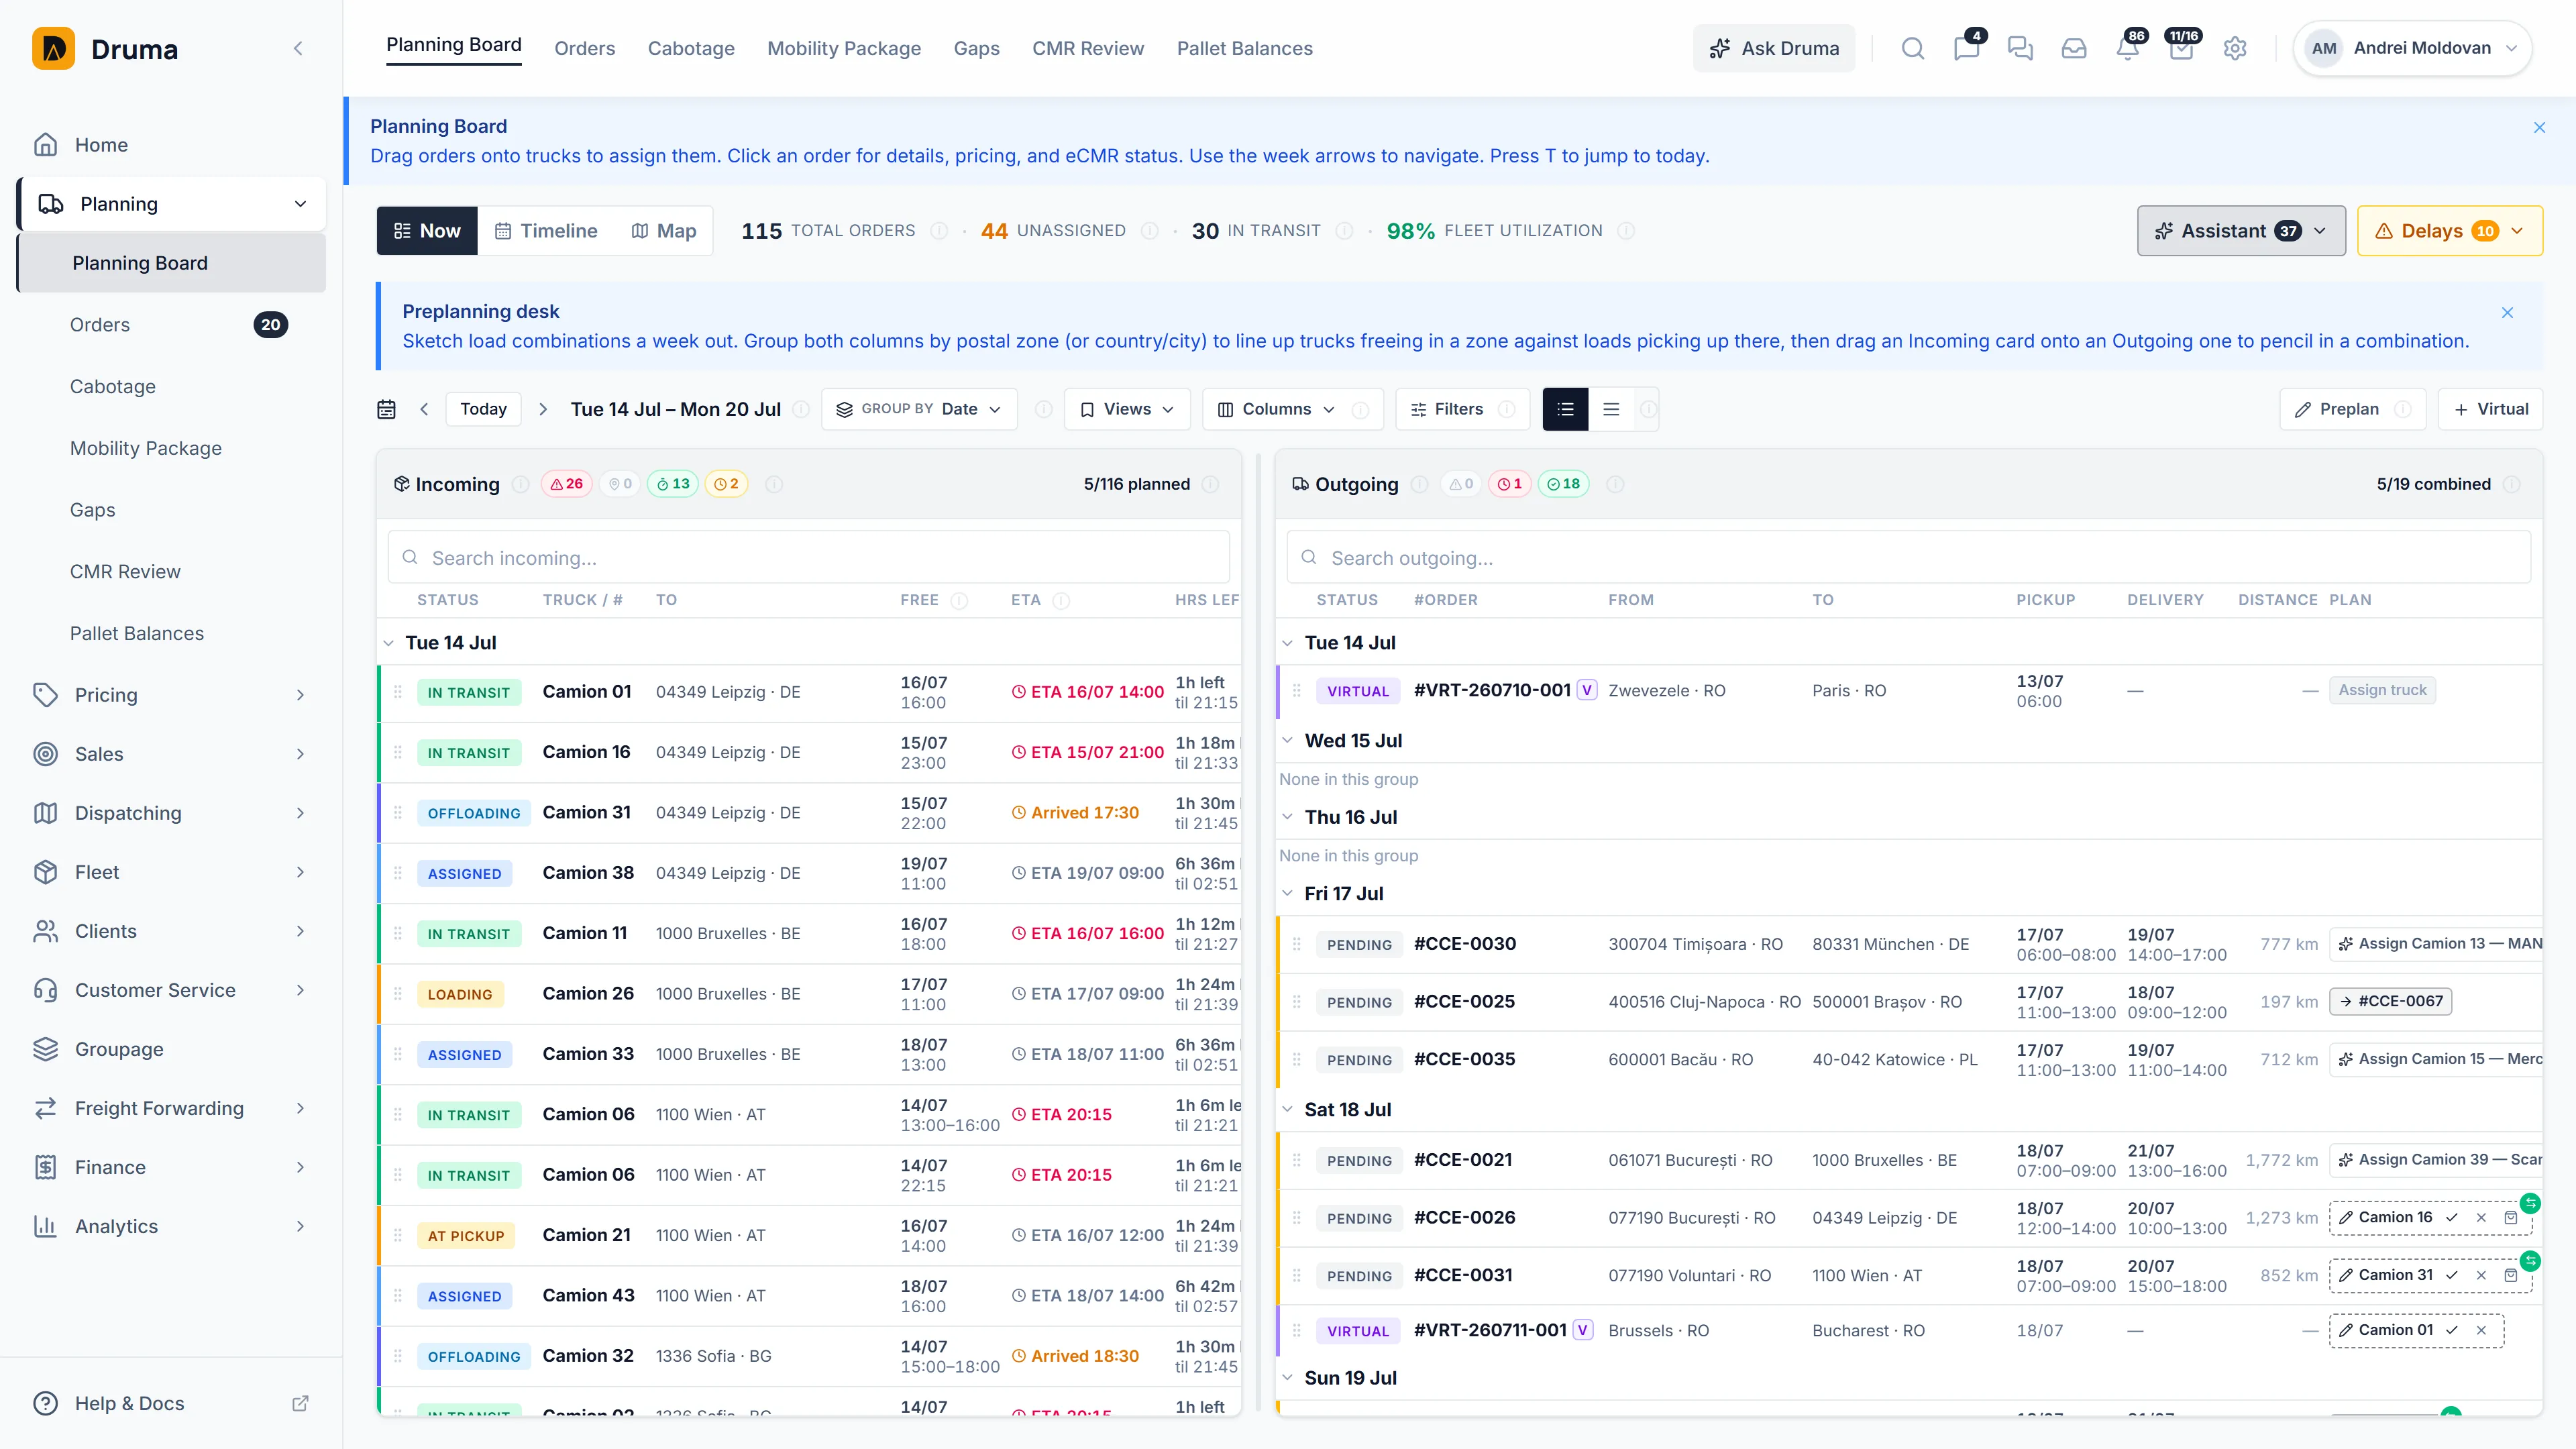Screen dimensions: 2576x1449
Task: Open notifications bell with 86 badge
Action: coord(2128,48)
